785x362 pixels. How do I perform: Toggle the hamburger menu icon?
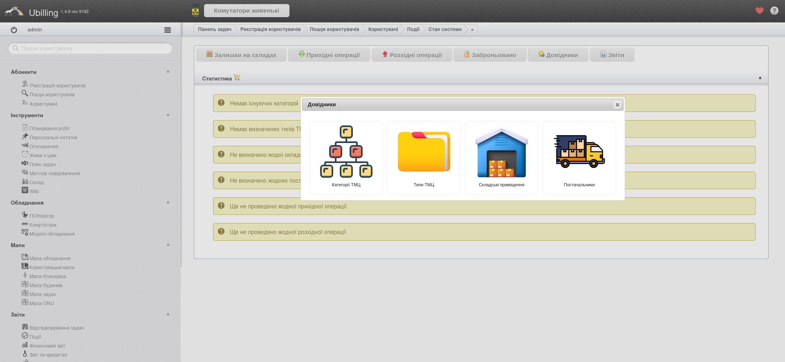[x=167, y=30]
